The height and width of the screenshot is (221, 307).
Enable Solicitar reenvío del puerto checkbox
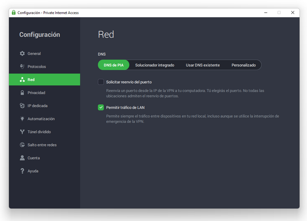pyautogui.click(x=101, y=82)
